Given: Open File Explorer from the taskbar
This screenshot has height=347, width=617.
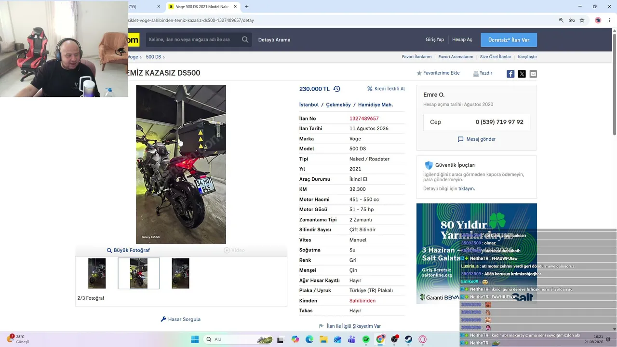Looking at the screenshot, I should pos(323,339).
